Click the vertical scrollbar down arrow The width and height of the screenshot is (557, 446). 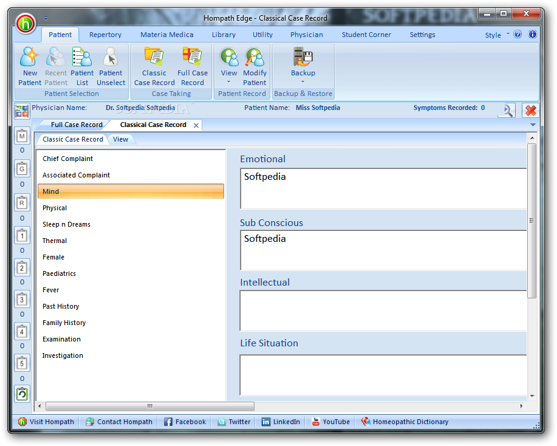pos(531,396)
